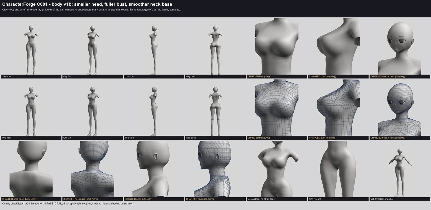Open the clay 3/4 full-body render image

click(93, 46)
